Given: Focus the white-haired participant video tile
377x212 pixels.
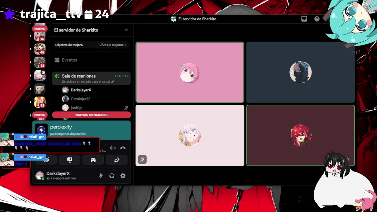Looking at the screenshot, I should pyautogui.click(x=190, y=135).
